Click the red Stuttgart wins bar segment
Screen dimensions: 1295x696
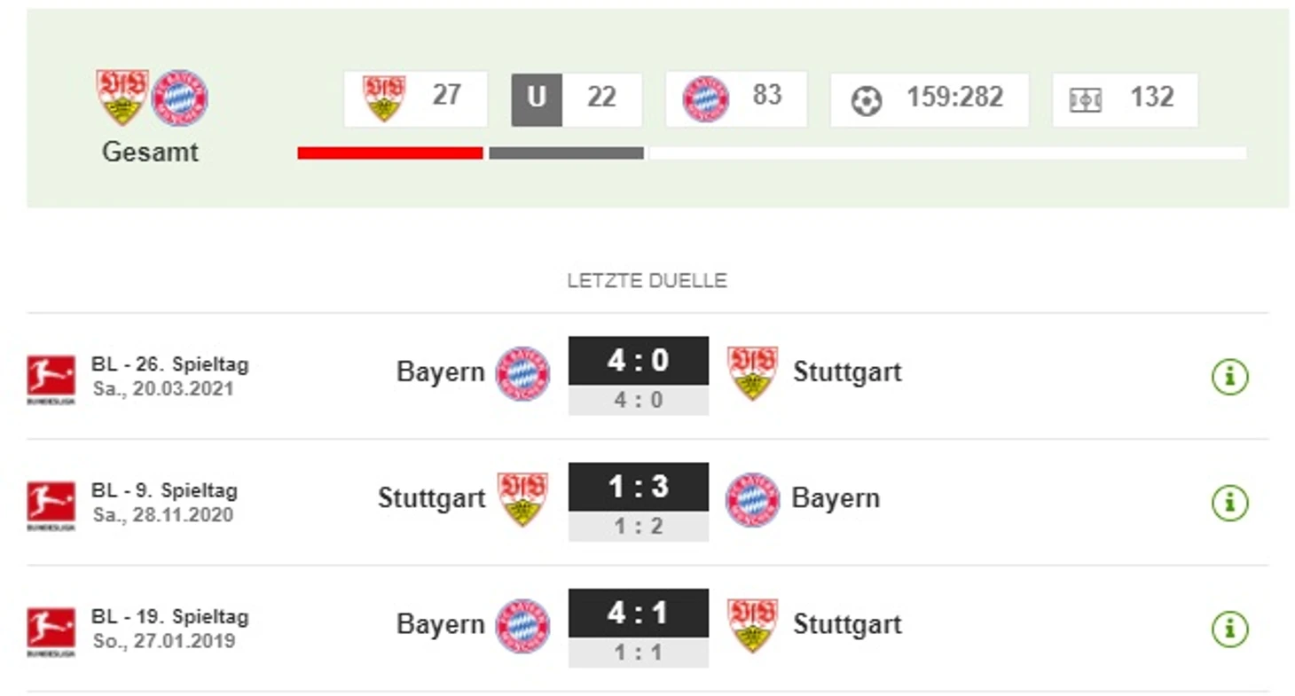[x=390, y=153]
